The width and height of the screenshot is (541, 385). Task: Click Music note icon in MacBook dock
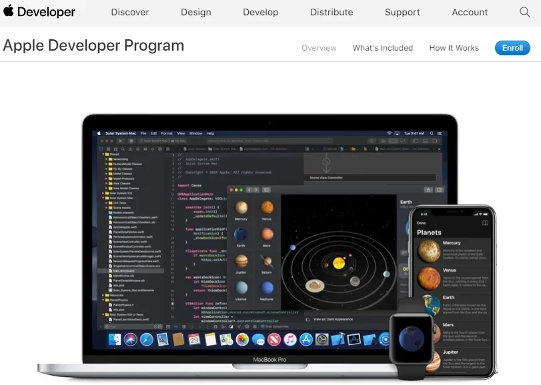(x=290, y=340)
